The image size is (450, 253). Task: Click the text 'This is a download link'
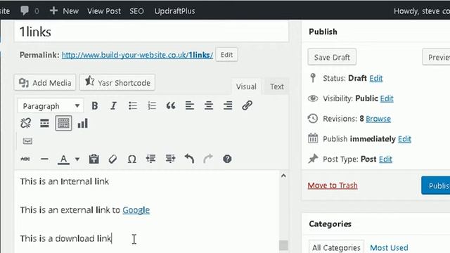(65, 238)
